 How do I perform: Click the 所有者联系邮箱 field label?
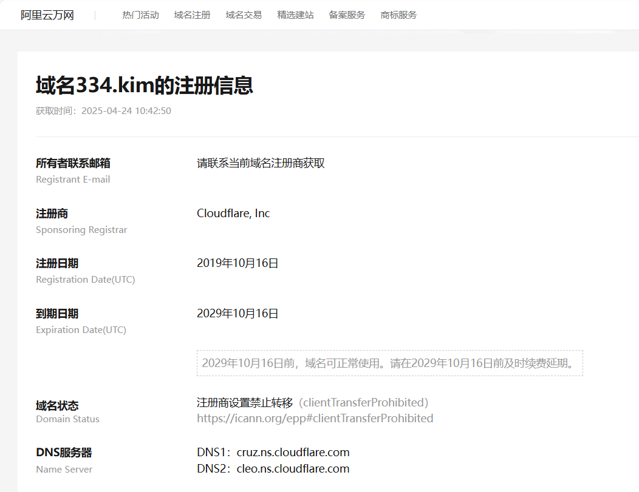coord(73,163)
